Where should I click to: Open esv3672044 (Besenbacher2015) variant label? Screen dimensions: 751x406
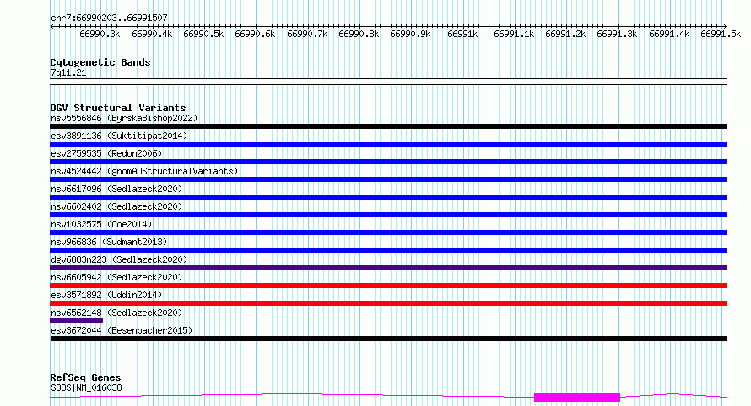pyautogui.click(x=122, y=330)
